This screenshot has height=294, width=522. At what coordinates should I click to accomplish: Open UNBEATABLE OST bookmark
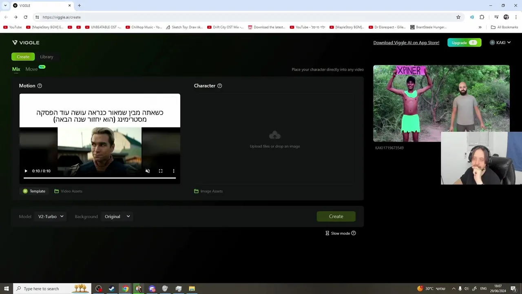(x=103, y=27)
